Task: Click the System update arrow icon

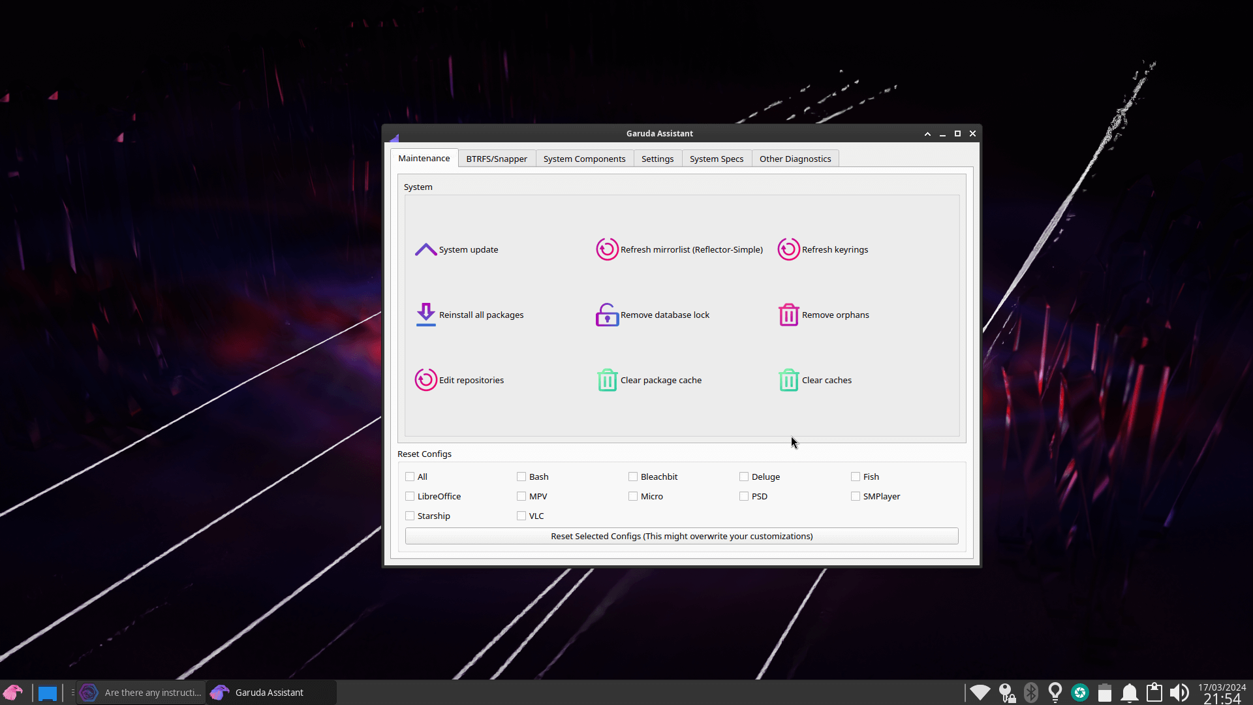Action: pyautogui.click(x=425, y=249)
